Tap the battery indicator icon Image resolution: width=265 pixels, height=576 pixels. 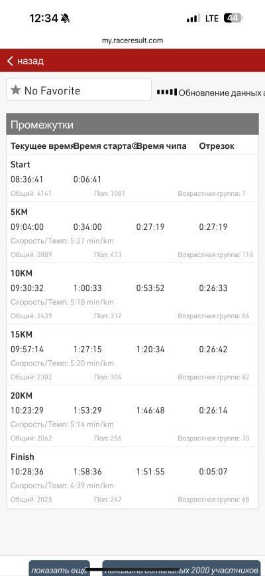[233, 18]
